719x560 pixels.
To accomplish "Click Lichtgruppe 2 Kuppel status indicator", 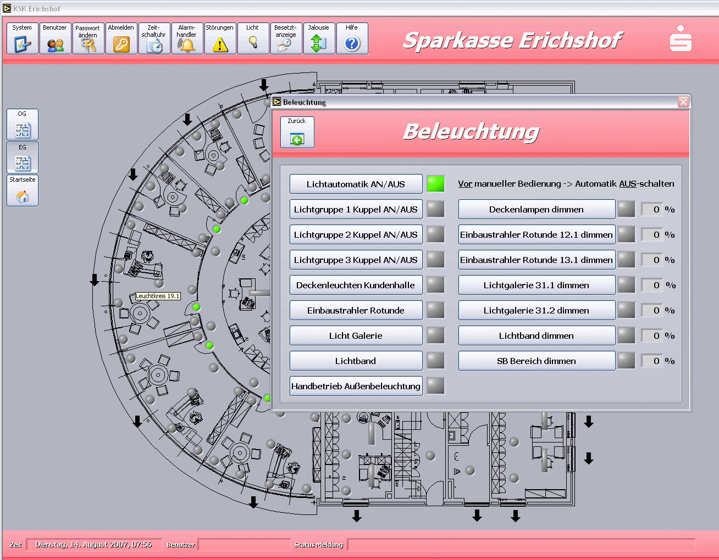I will [x=436, y=234].
